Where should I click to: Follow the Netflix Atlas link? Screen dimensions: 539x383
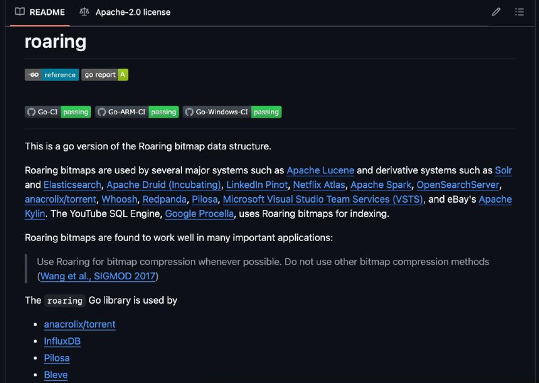[x=319, y=185]
